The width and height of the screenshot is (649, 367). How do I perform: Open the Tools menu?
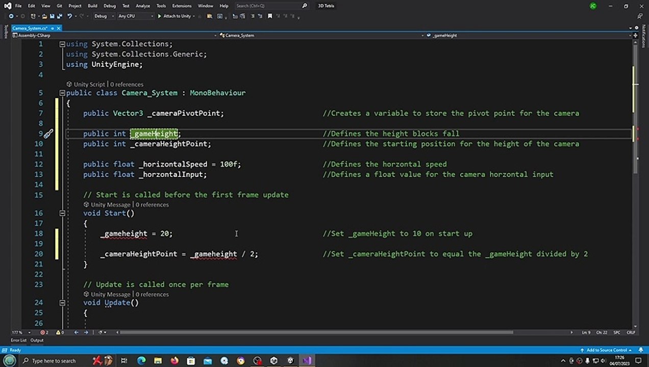pyautogui.click(x=161, y=6)
